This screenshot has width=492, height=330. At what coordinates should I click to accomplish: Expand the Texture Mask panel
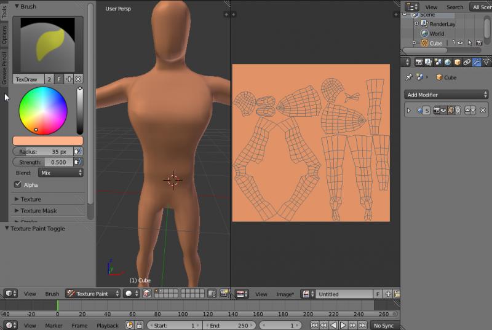tap(38, 211)
